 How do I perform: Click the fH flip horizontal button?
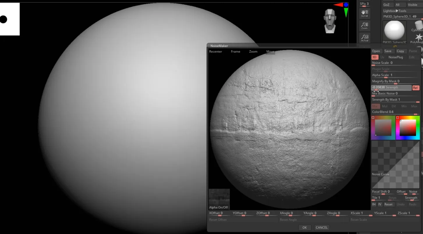pos(374,204)
